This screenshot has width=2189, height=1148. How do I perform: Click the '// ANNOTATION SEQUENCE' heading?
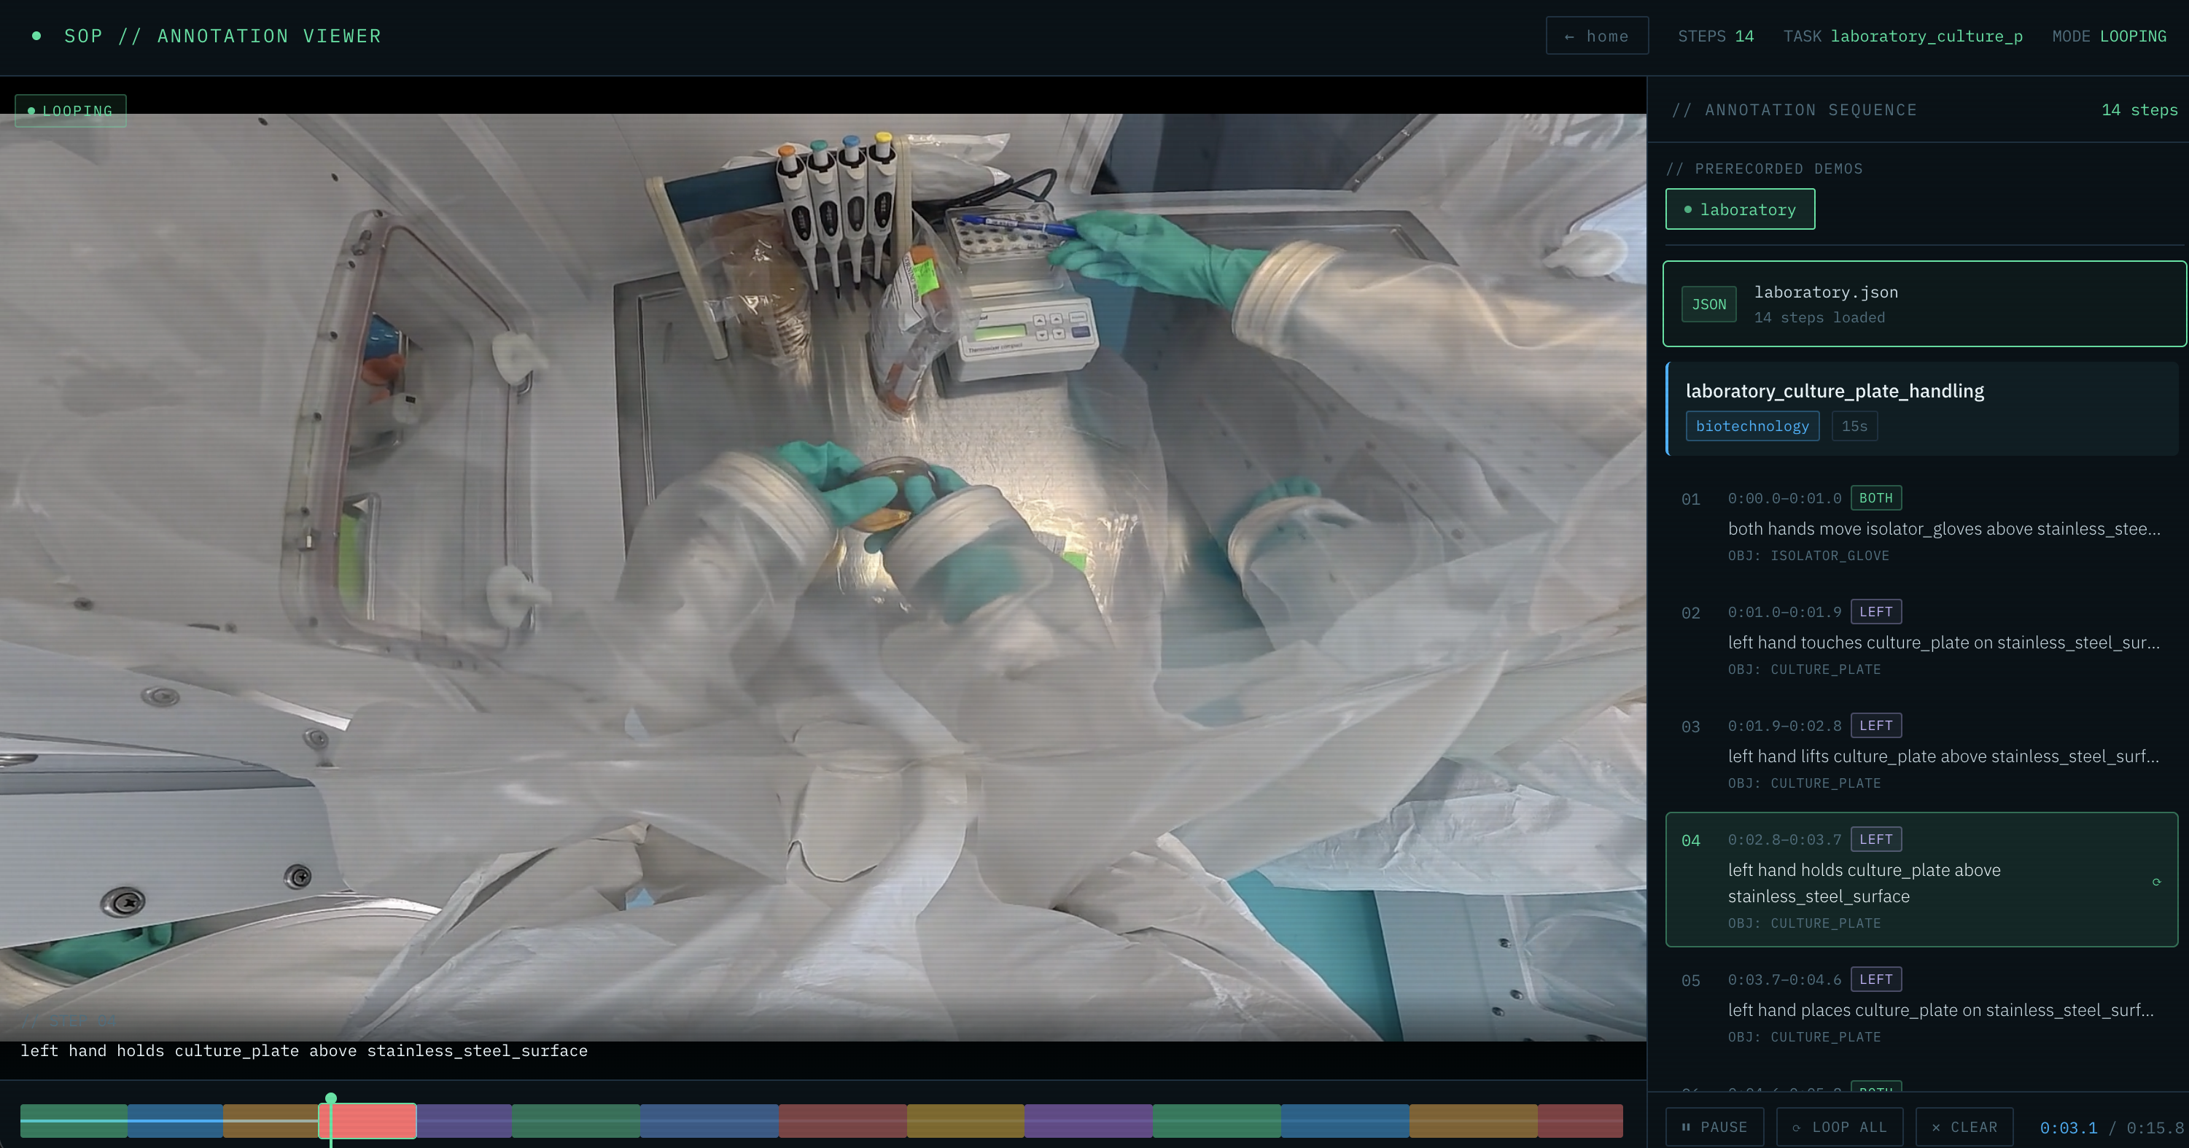(1794, 109)
